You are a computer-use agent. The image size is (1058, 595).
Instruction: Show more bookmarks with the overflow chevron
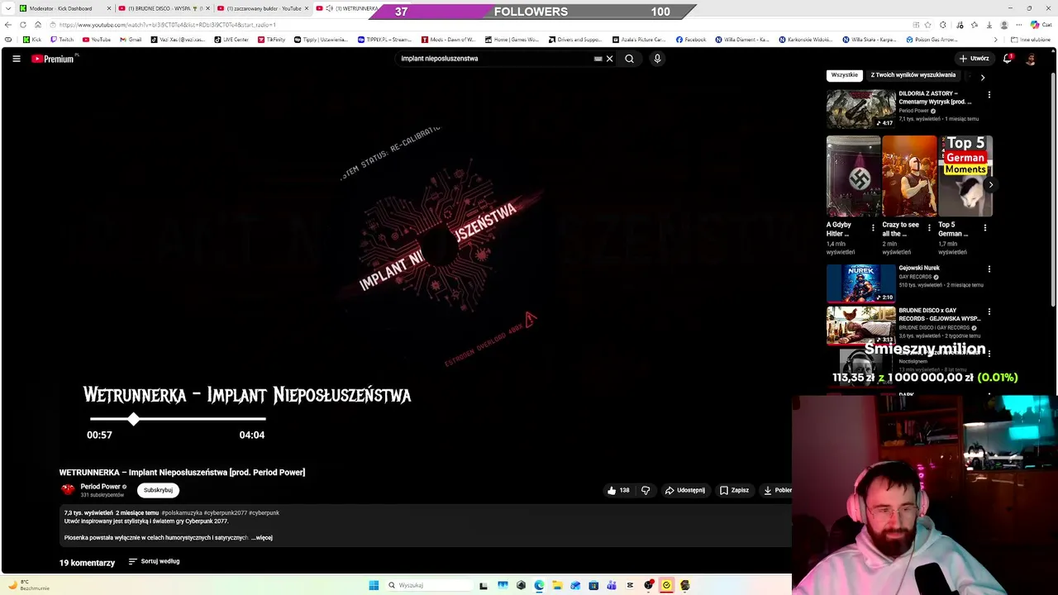pos(995,40)
